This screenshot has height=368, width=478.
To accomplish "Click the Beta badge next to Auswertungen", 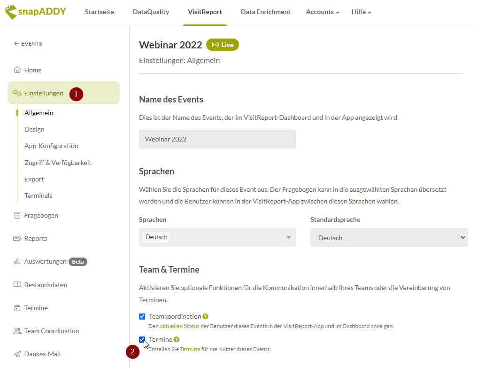I will click(x=78, y=262).
